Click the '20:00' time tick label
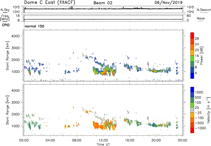The width and height of the screenshot is (211, 146). coord(156,140)
